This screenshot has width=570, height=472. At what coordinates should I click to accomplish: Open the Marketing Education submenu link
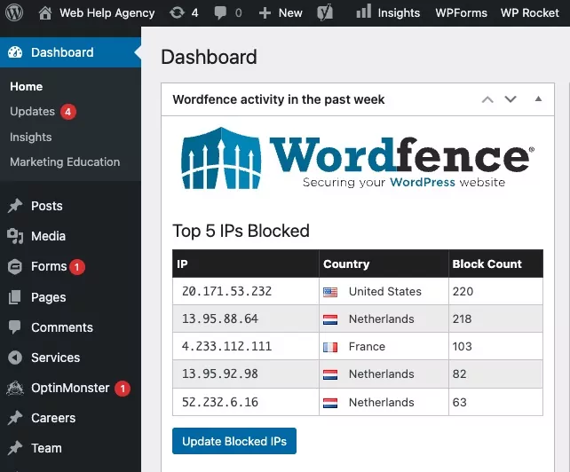click(x=65, y=161)
